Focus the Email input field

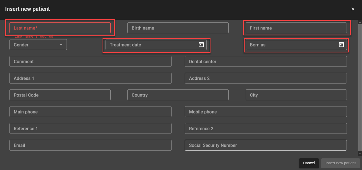coord(90,145)
